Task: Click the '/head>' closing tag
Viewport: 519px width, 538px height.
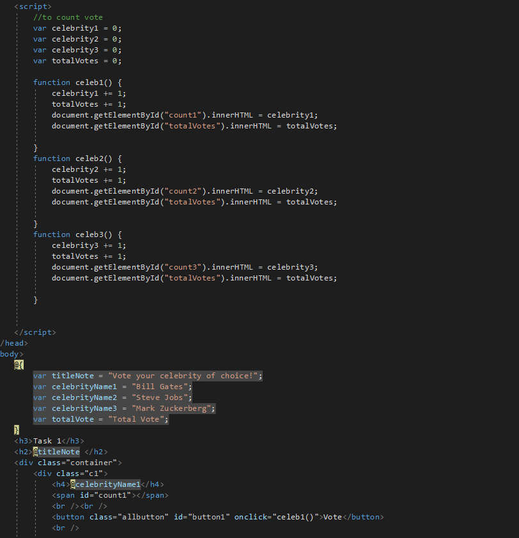Action: pos(14,343)
